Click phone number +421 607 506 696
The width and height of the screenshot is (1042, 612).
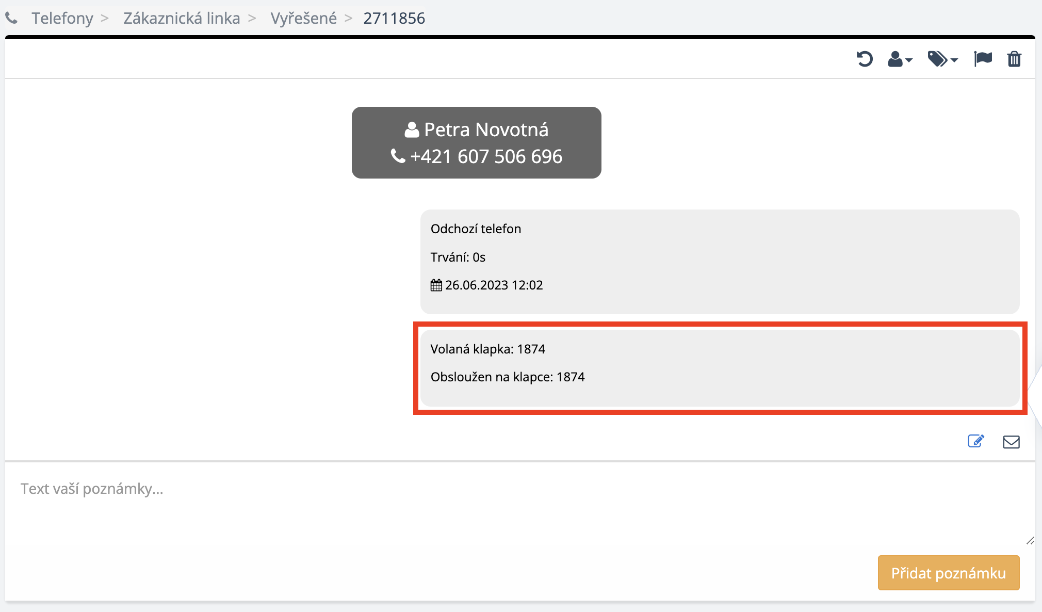[485, 156]
